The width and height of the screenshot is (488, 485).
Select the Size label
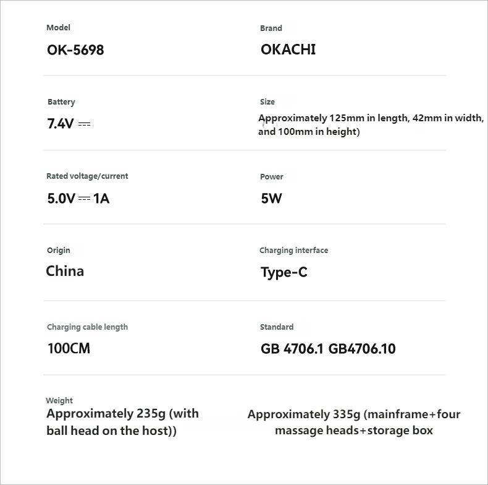point(267,102)
